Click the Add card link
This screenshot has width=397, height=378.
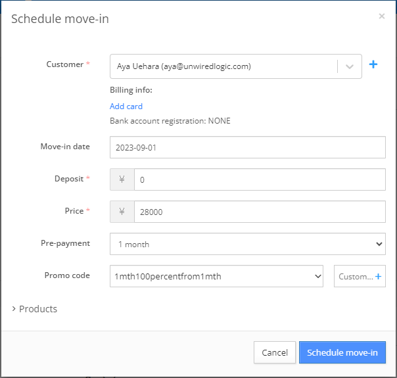click(x=126, y=106)
